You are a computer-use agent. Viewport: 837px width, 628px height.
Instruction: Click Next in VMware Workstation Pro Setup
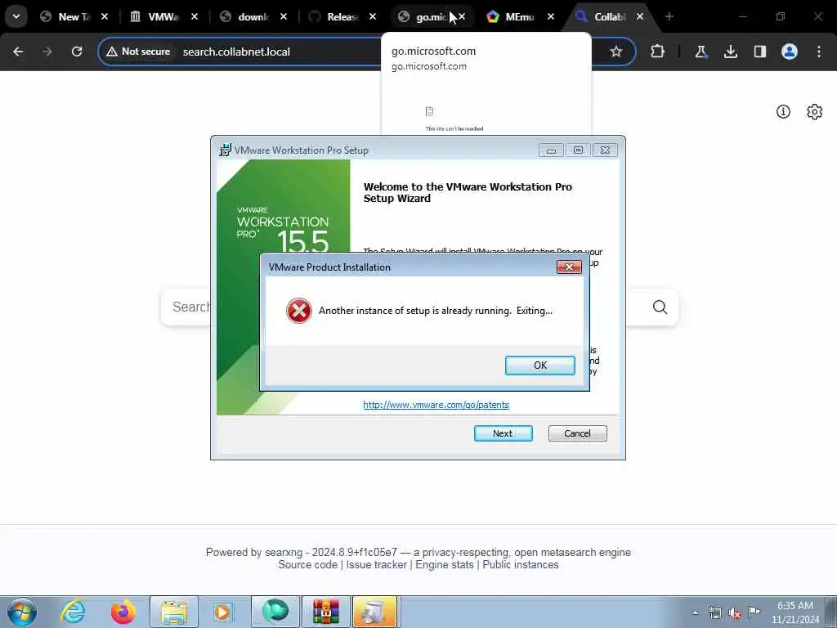tap(503, 433)
